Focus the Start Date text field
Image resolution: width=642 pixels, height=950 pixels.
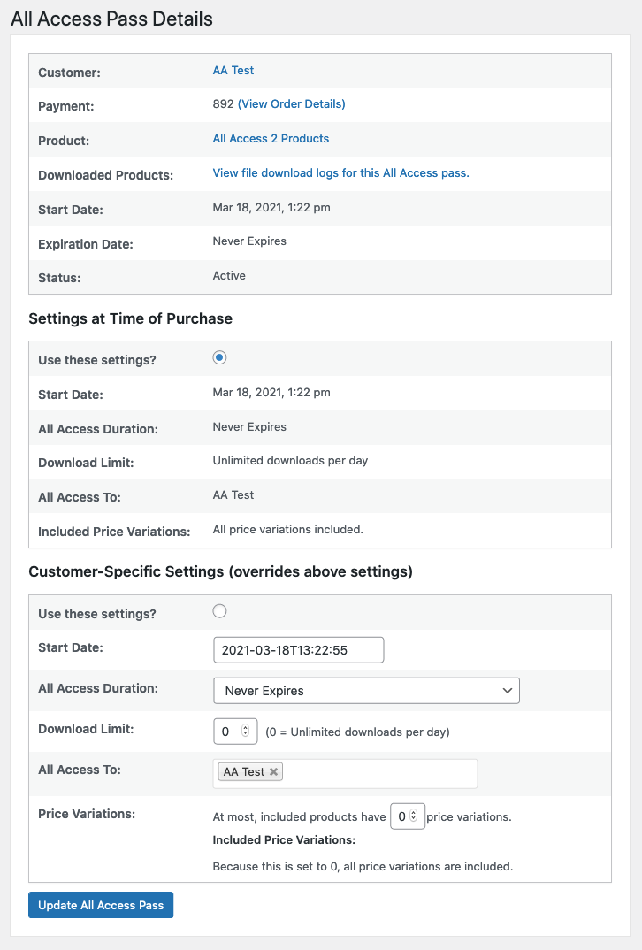tap(298, 650)
